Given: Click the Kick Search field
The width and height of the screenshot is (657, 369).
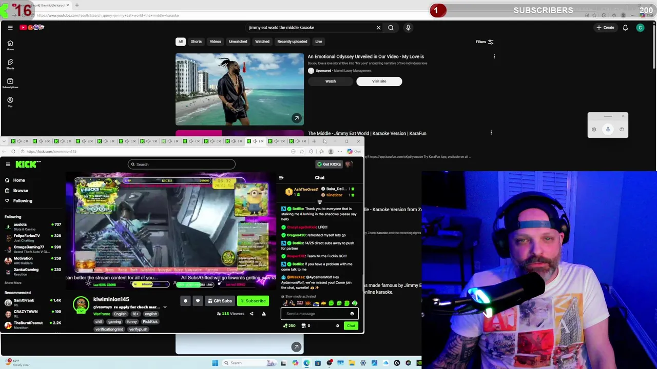Looking at the screenshot, I should point(182,165).
